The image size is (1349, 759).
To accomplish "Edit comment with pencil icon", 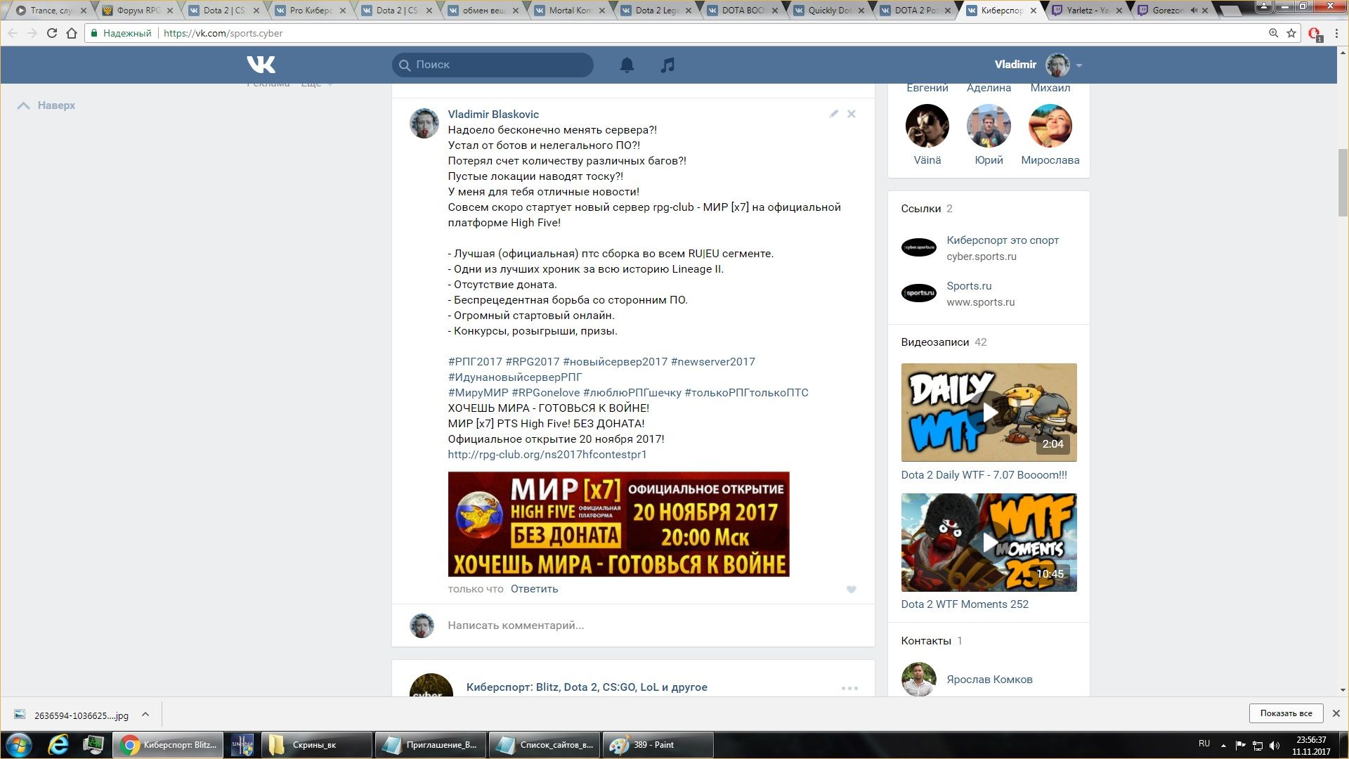I will coord(833,114).
